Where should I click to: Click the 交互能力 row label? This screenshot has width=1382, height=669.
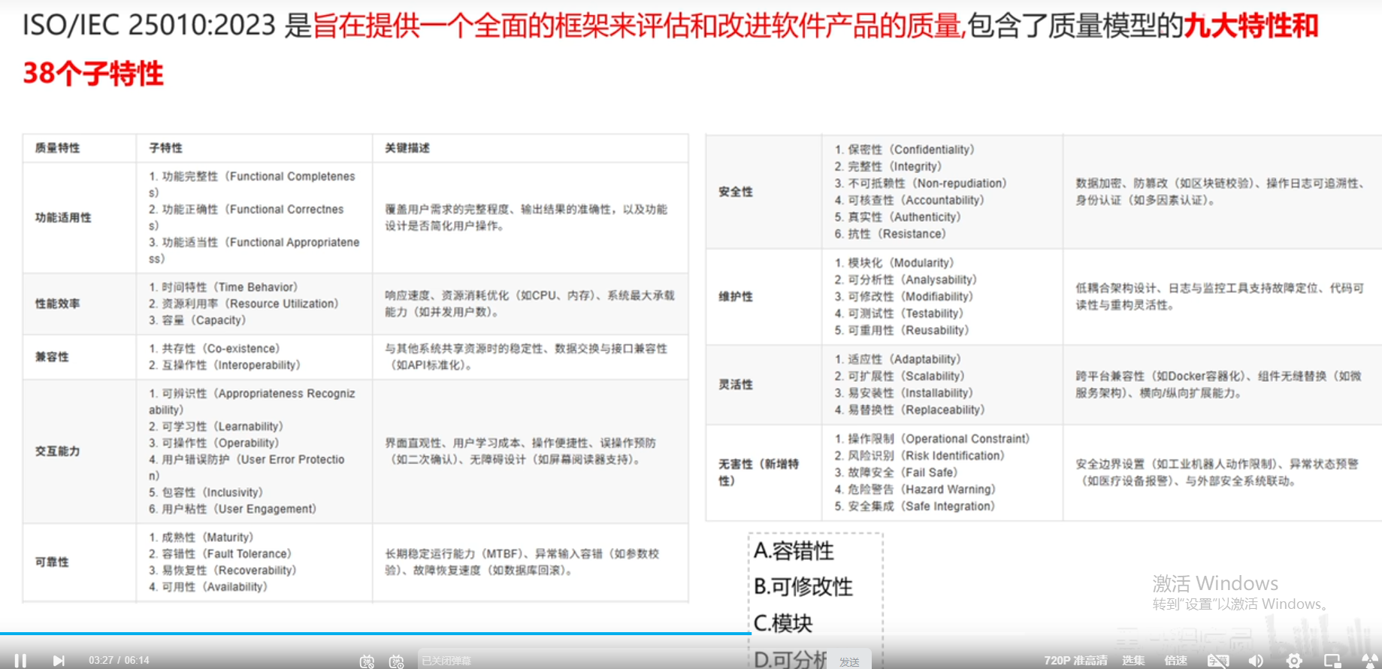tap(57, 451)
